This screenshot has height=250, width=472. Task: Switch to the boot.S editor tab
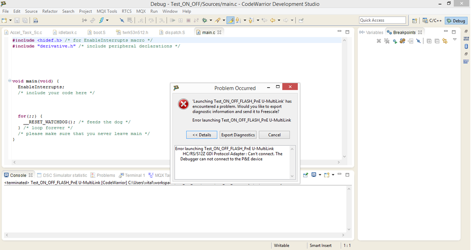[96, 33]
